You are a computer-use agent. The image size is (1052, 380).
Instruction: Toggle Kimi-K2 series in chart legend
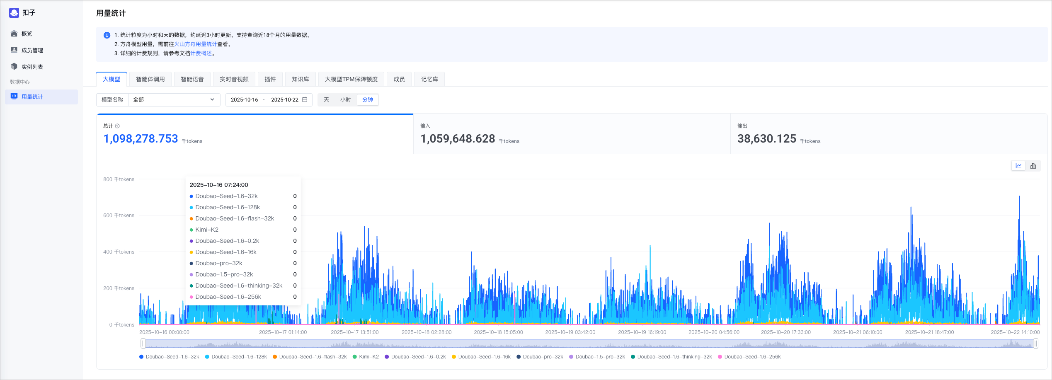coord(366,357)
